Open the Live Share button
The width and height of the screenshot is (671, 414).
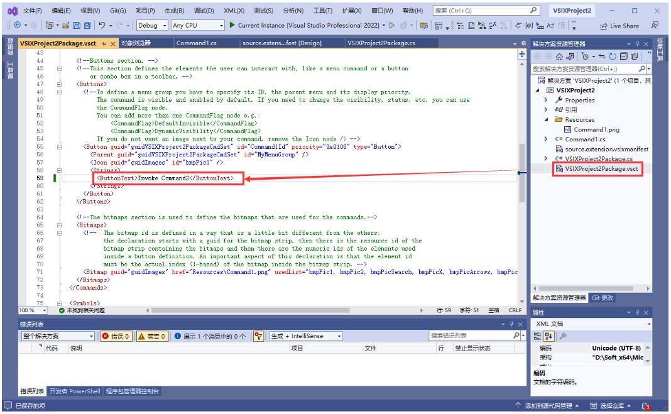coord(619,26)
